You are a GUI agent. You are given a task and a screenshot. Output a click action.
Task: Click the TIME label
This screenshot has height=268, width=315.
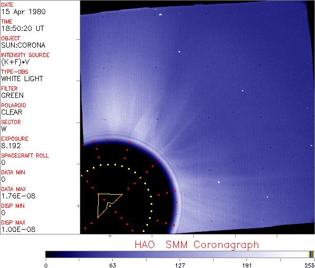tap(7, 21)
